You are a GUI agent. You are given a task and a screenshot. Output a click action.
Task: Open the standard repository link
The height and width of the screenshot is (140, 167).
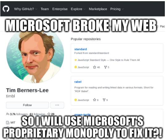click(80, 49)
